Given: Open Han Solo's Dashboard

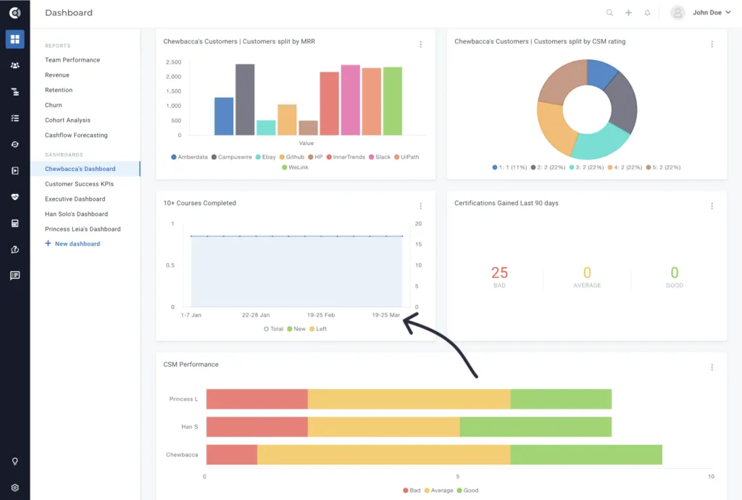Looking at the screenshot, I should [x=76, y=214].
